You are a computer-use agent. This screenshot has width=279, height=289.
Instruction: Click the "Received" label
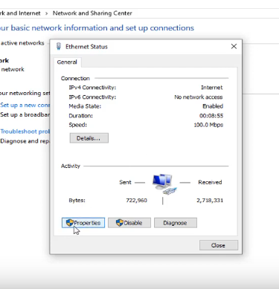coord(210,182)
